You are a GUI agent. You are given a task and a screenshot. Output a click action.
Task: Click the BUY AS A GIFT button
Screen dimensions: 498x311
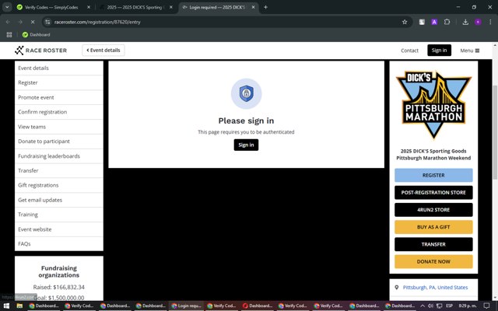[x=433, y=227]
